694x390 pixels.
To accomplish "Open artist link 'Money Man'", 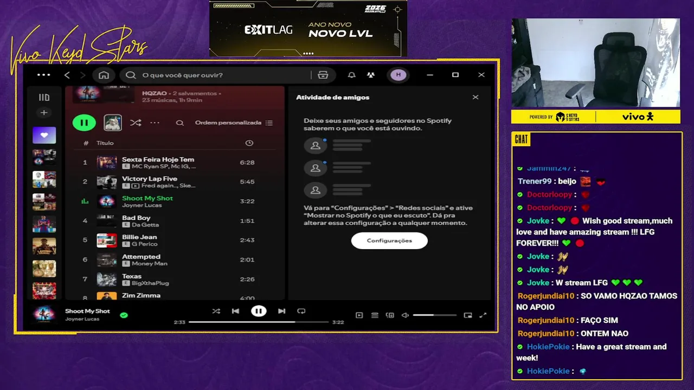I will click(x=149, y=264).
